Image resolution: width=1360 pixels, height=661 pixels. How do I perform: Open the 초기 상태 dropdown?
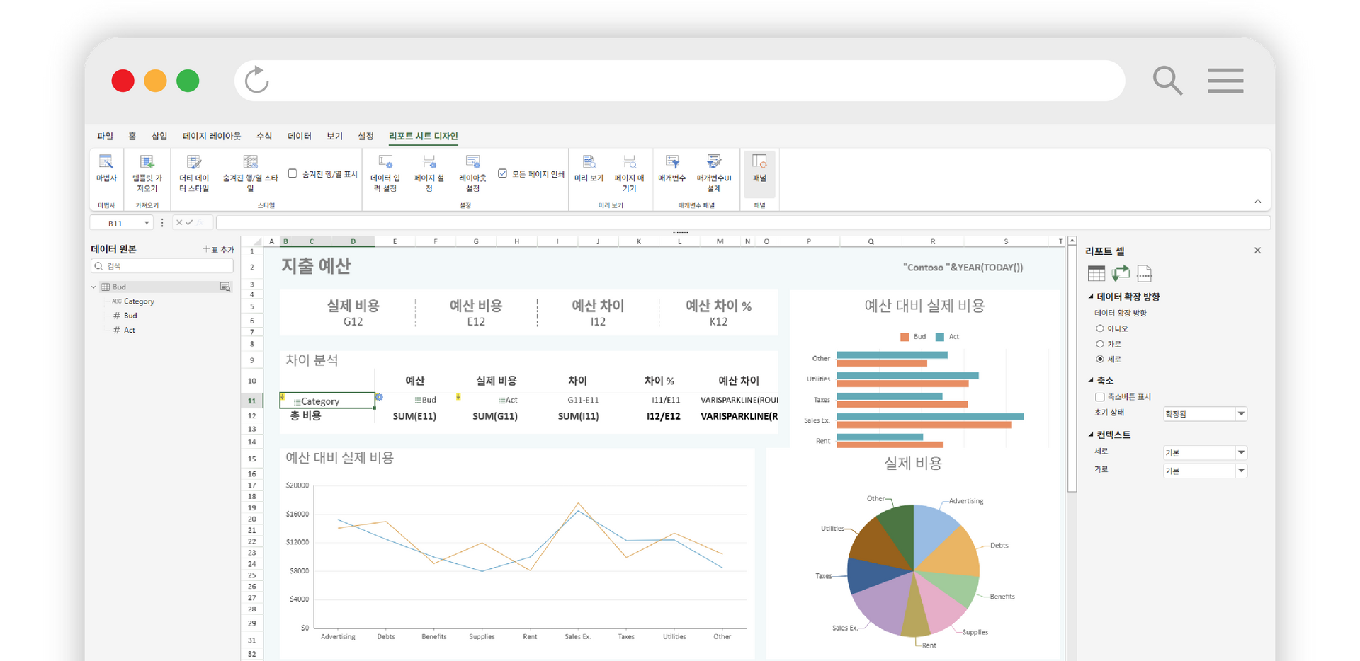[1241, 414]
